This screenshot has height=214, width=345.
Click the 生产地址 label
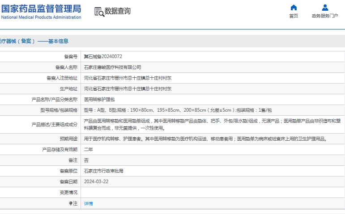coord(68,89)
